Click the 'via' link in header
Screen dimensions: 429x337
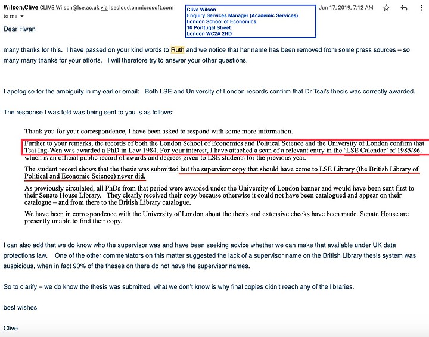[104, 8]
